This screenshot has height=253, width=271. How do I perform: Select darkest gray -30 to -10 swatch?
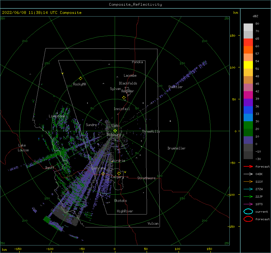point(248,155)
